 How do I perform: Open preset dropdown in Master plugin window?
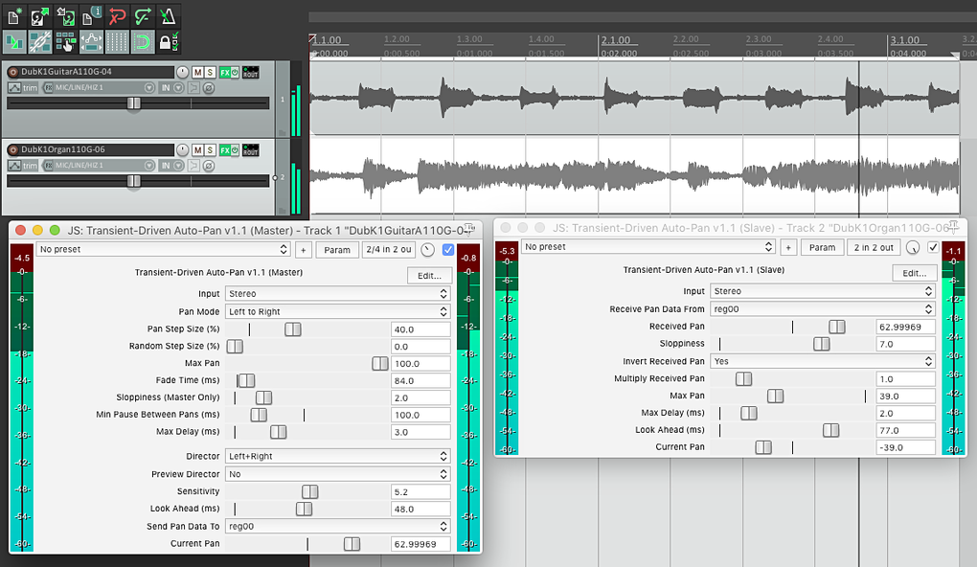(163, 249)
